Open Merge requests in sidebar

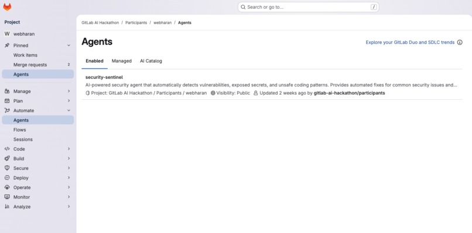[37, 65]
